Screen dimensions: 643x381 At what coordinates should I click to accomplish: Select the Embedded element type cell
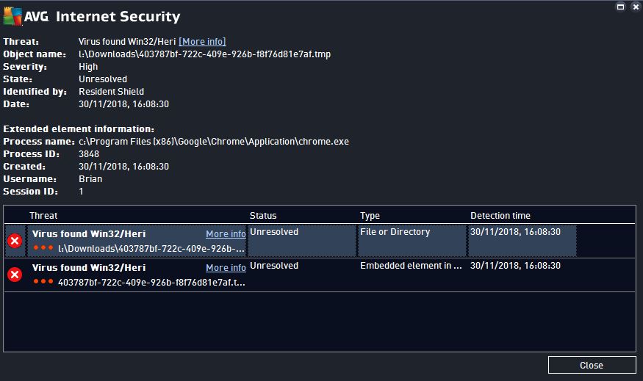coord(411,266)
